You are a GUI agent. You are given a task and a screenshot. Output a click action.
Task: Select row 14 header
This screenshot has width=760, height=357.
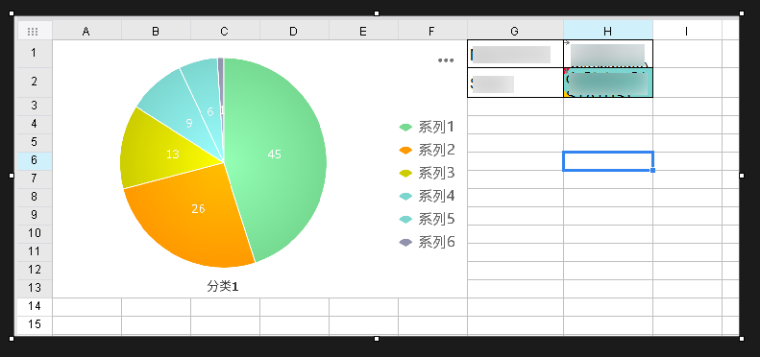coord(34,307)
